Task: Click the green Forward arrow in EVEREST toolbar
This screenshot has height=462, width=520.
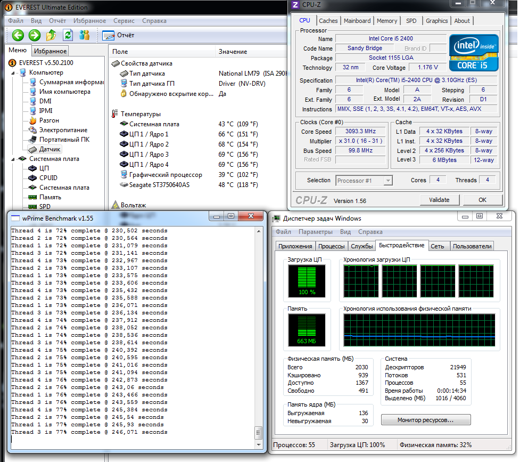Action: 35,35
